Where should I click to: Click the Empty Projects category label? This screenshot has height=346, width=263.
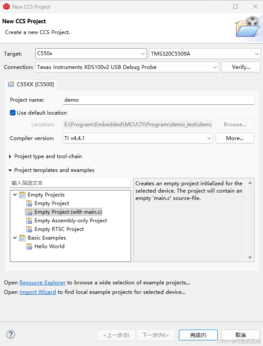(x=46, y=195)
